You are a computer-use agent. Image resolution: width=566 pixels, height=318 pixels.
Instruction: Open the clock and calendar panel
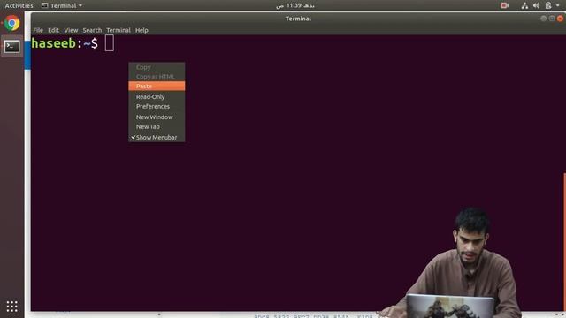click(294, 5)
